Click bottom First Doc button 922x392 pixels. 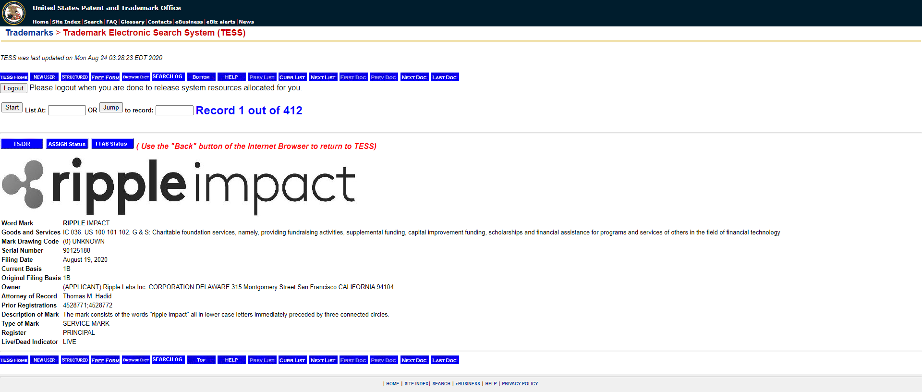(x=353, y=360)
